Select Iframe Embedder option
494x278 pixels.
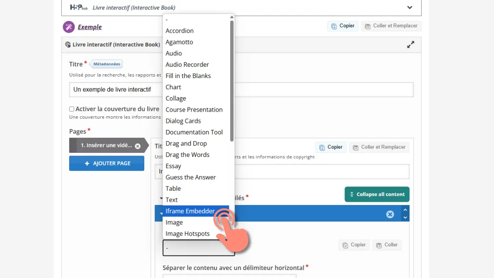[196, 211]
